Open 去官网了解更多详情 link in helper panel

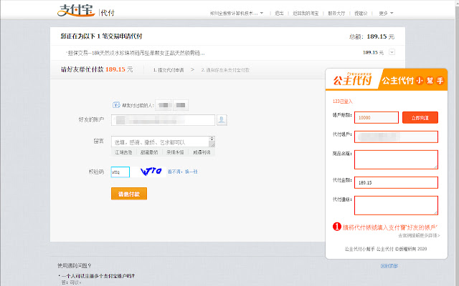pos(419,235)
